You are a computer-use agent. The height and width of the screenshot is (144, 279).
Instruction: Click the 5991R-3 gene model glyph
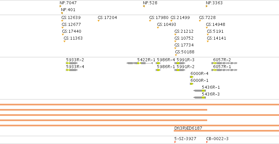click(180, 63)
